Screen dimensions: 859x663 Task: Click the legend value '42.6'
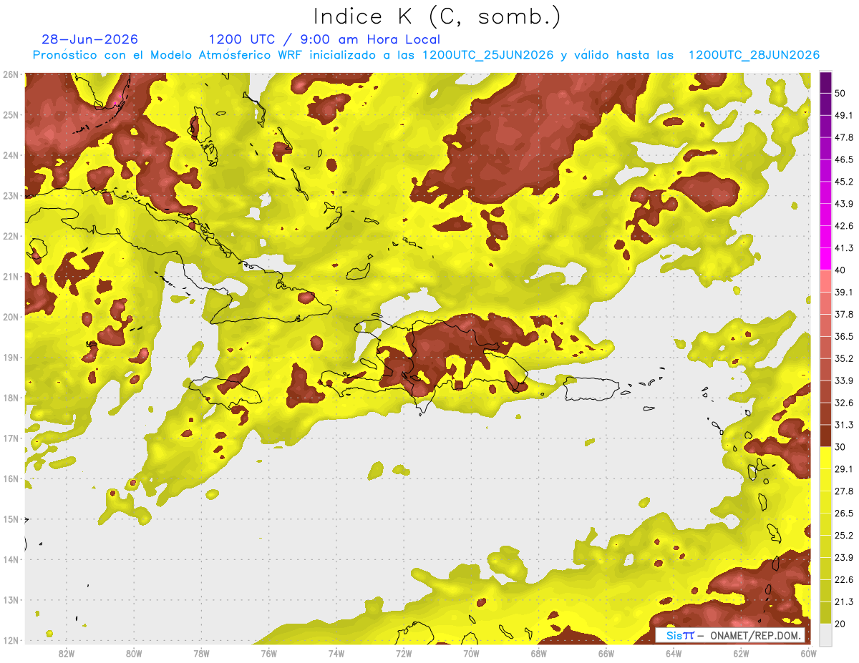coord(843,226)
